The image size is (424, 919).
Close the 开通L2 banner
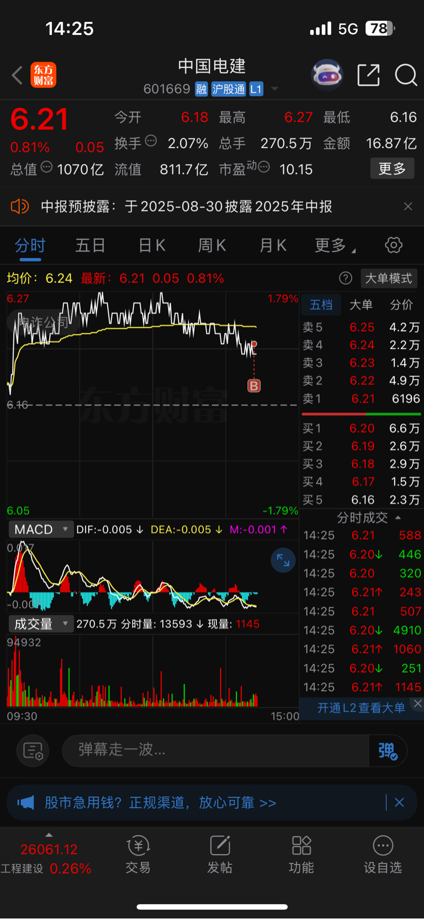[x=418, y=703]
